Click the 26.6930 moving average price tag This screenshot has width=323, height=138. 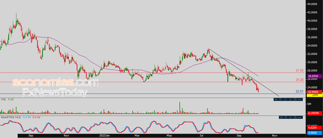click(314, 76)
